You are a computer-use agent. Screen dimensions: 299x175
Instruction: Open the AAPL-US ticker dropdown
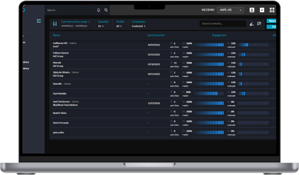230,10
